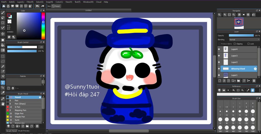Image resolution: width=261 pixels, height=134 pixels.
Task: Select the Brush tool in left toolbar
Action: point(3,13)
